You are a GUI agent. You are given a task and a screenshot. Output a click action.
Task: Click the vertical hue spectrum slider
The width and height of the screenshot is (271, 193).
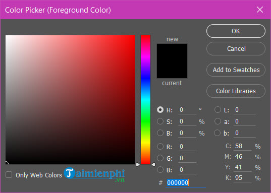coord(145,100)
